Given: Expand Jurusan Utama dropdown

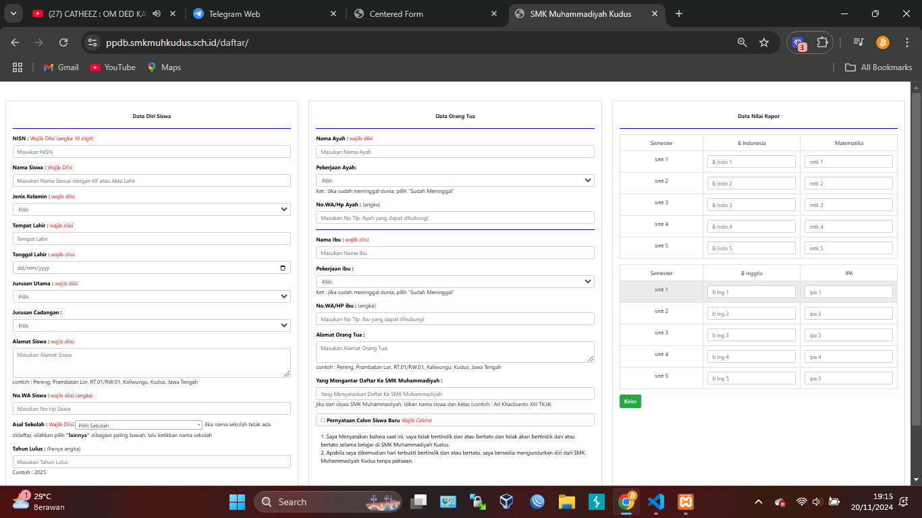Looking at the screenshot, I should pyautogui.click(x=152, y=297).
